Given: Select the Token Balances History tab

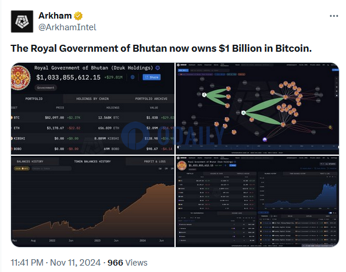Looking at the screenshot, I should [92, 162].
